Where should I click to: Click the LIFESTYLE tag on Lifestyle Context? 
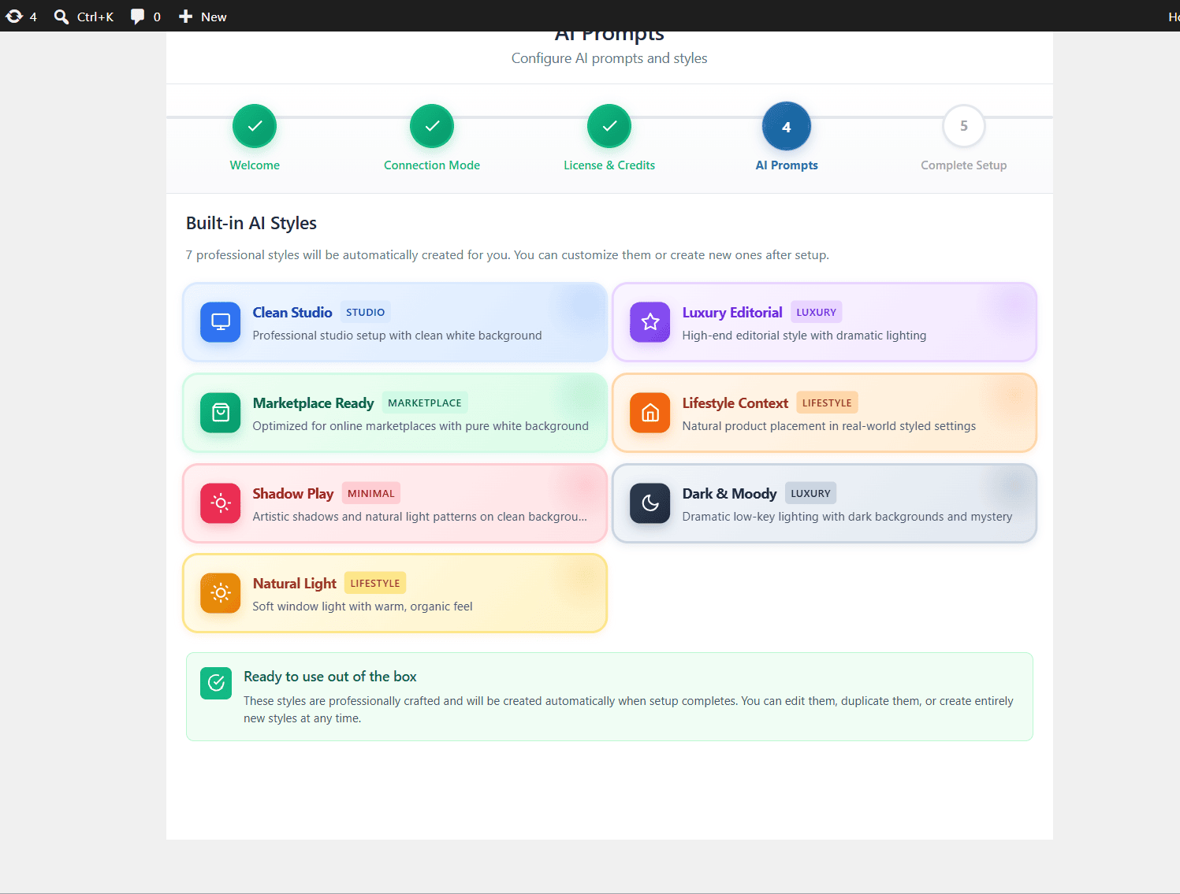click(x=827, y=402)
